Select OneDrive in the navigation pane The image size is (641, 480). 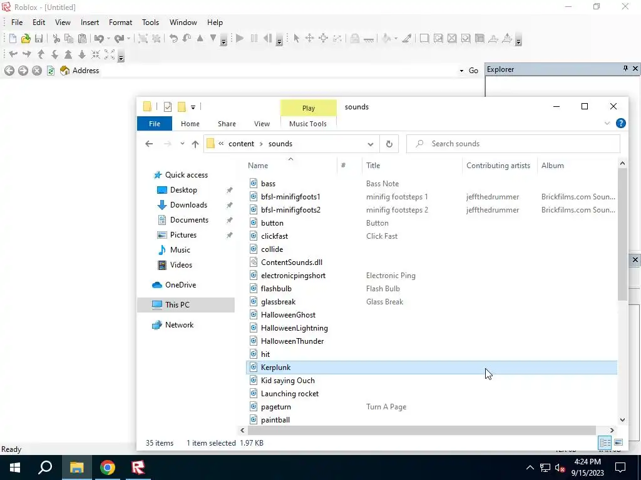(x=180, y=285)
